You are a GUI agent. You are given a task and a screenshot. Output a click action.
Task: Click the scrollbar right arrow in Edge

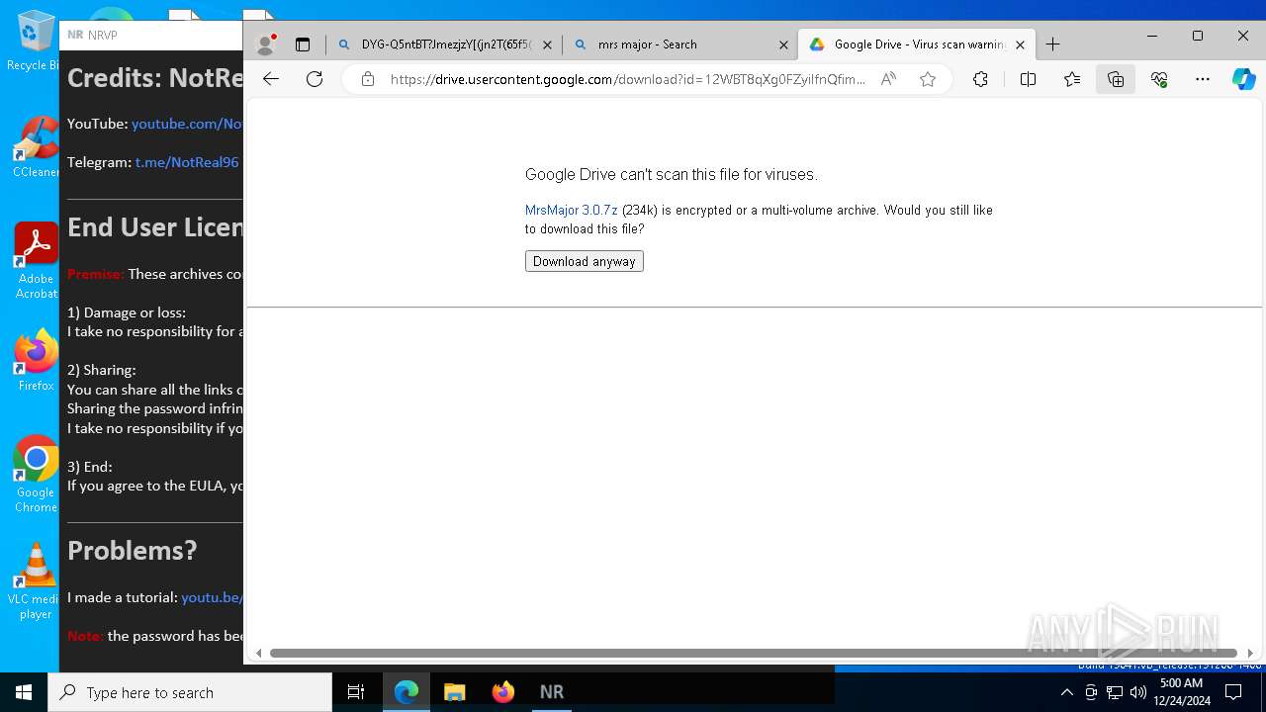tap(1250, 653)
